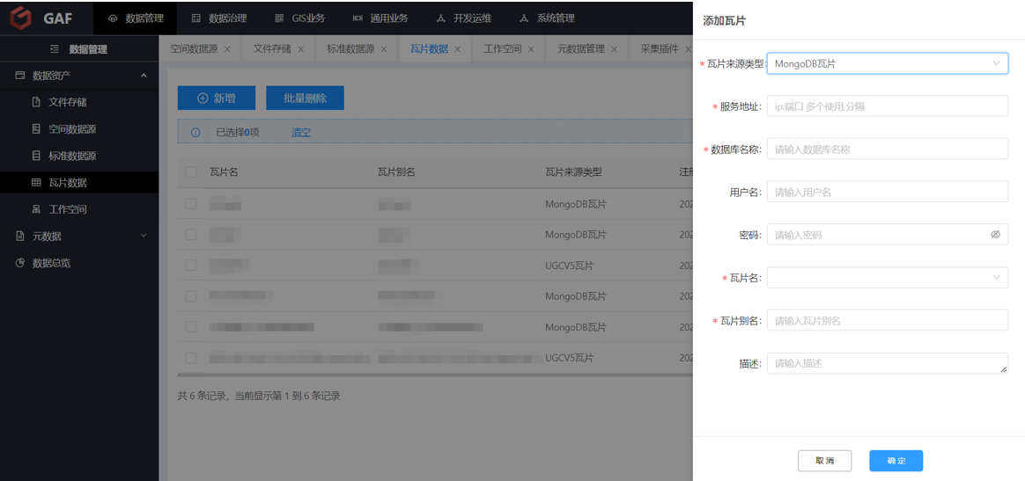This screenshot has width=1025, height=481.
Task: Open the 瓦片来源类型 dropdown
Action: coord(887,63)
